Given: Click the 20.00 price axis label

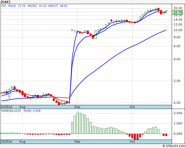Looking at the screenshot, I should 178,8.
